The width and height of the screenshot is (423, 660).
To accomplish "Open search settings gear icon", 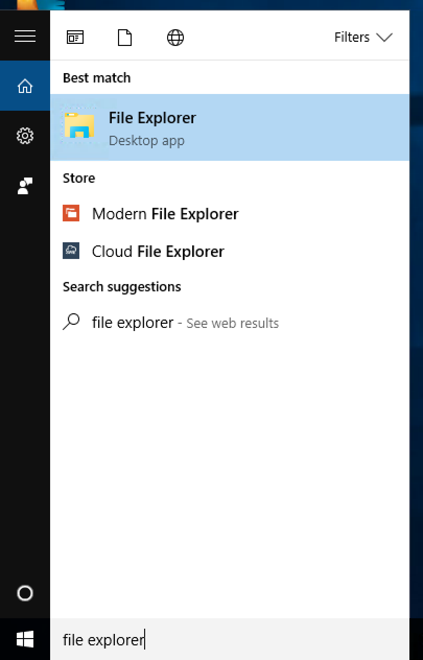I will click(25, 136).
